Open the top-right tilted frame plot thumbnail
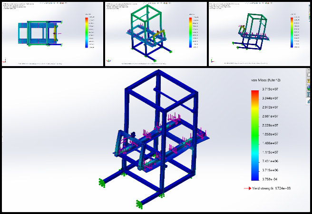Image resolution: width=312 pixels, height=214 pixels. point(259,33)
